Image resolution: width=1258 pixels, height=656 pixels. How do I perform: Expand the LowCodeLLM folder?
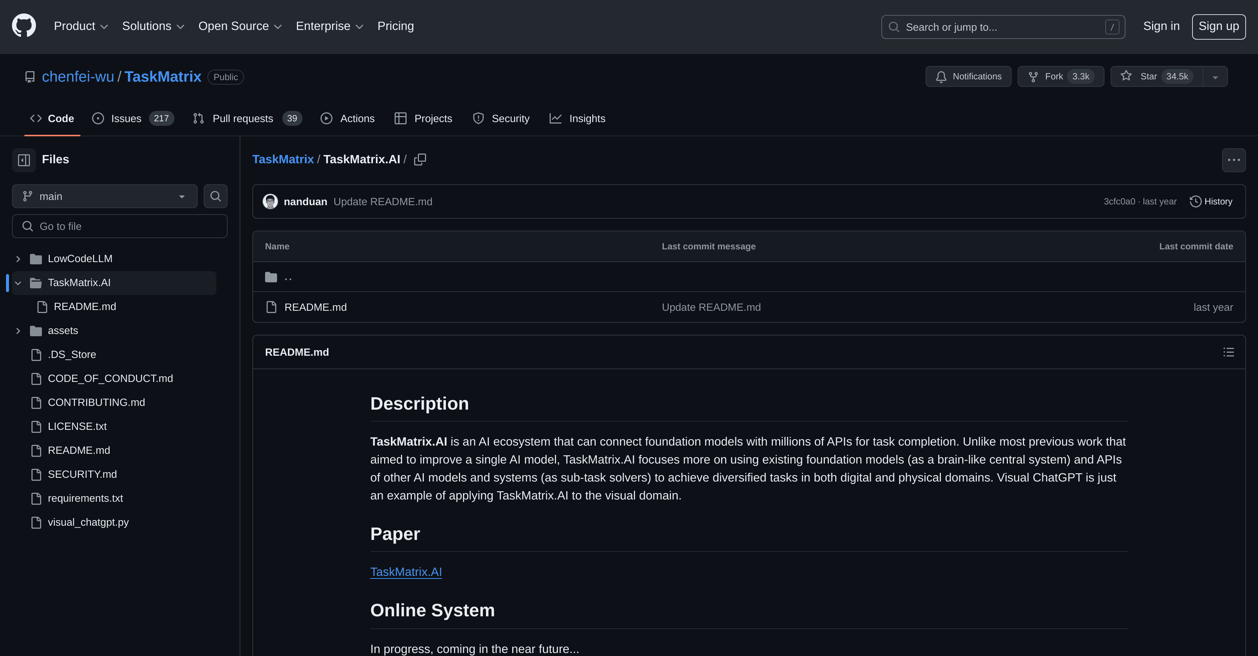[x=18, y=258]
